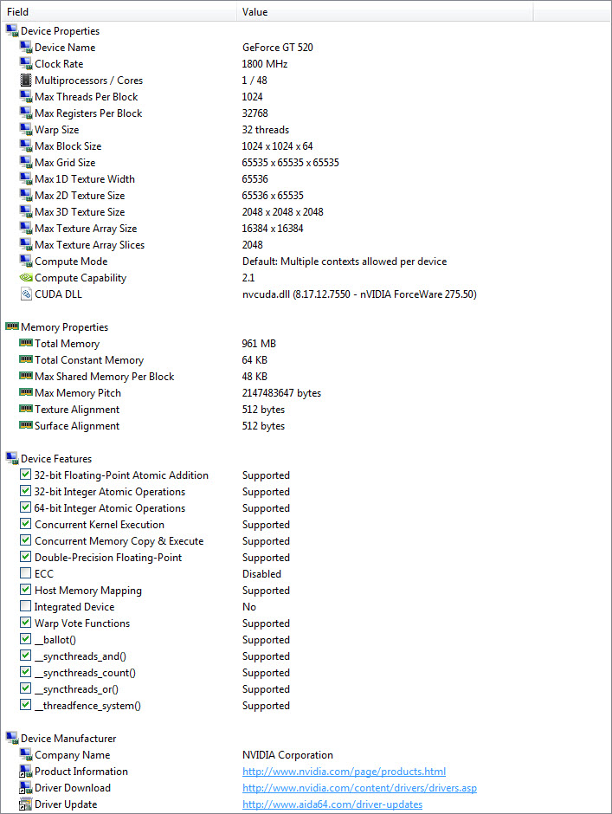Toggle the Host Memory Mapping checkbox
This screenshot has height=814, width=612.
pyautogui.click(x=25, y=590)
